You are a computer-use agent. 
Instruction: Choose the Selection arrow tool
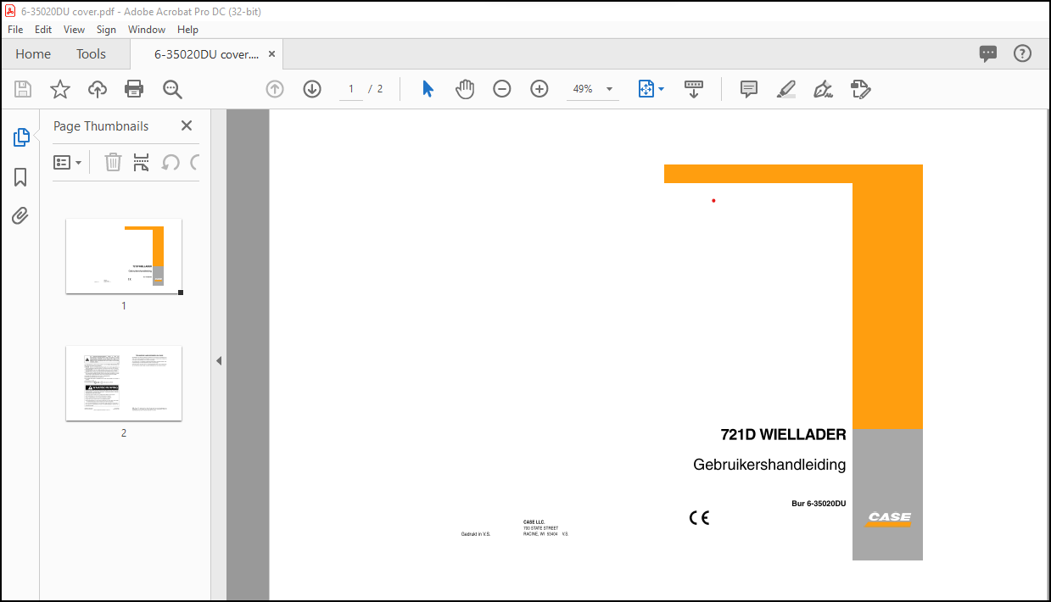click(428, 89)
